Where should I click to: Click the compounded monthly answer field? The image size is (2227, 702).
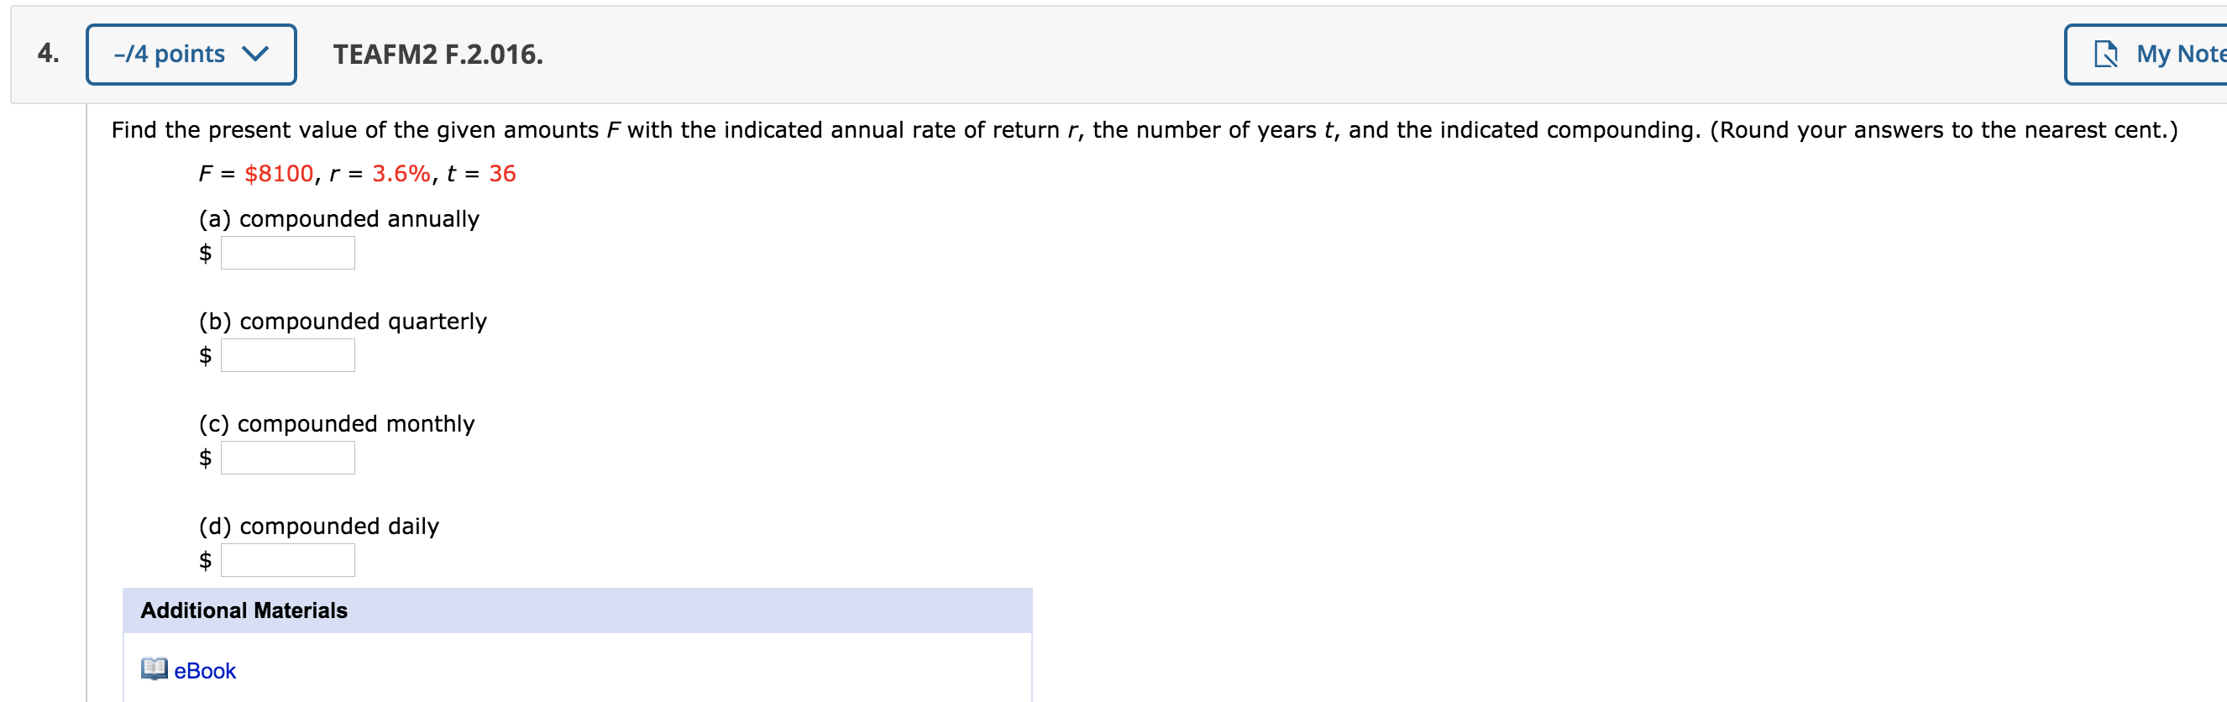click(x=288, y=458)
